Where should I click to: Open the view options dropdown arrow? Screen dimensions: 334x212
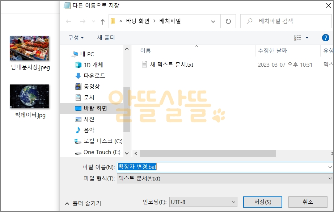pyautogui.click(x=307, y=38)
